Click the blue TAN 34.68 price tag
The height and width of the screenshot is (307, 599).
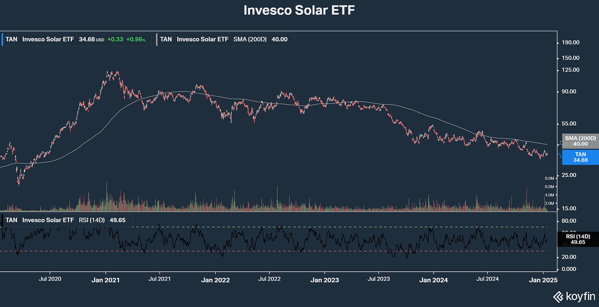coord(580,157)
